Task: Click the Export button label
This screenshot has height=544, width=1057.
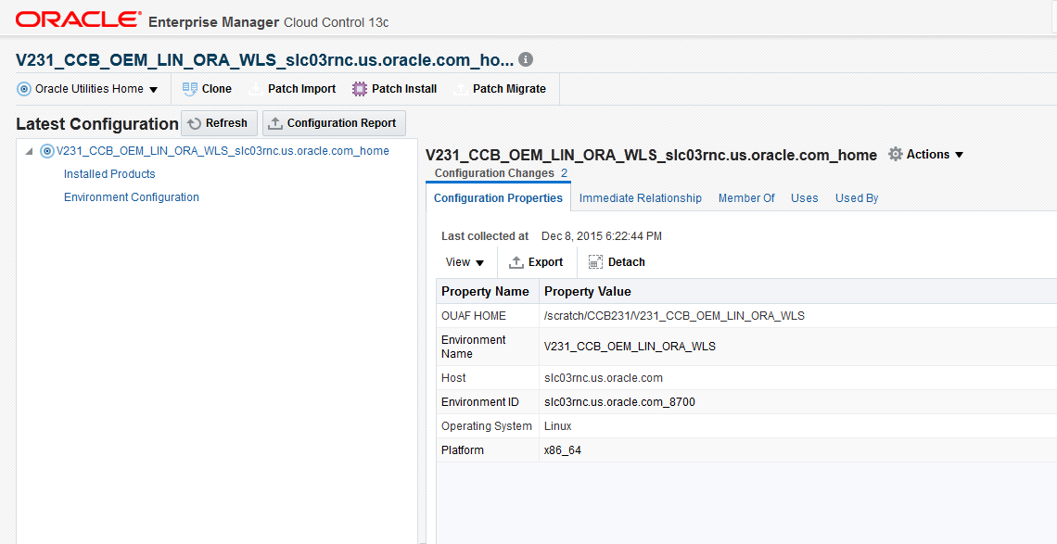Action: 545,262
